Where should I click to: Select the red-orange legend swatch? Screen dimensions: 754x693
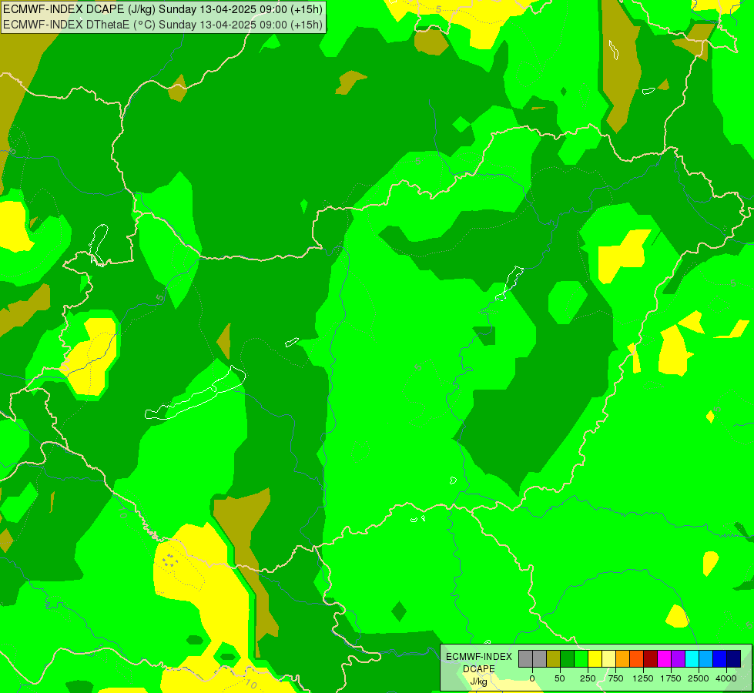pyautogui.click(x=637, y=659)
